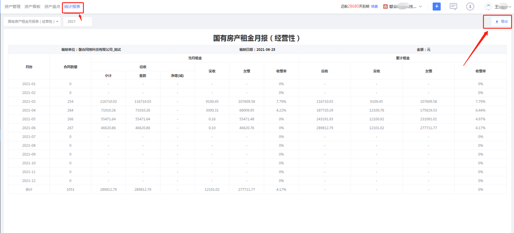Click the 6.44% cumulative rate cell
514x233 pixels.
pos(480,110)
